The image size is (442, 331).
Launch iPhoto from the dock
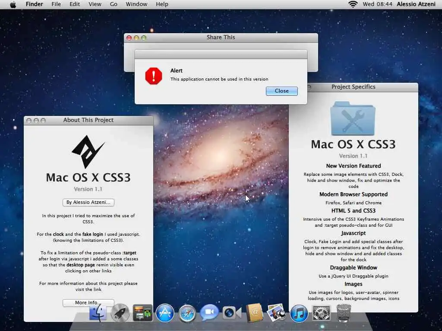click(x=276, y=312)
